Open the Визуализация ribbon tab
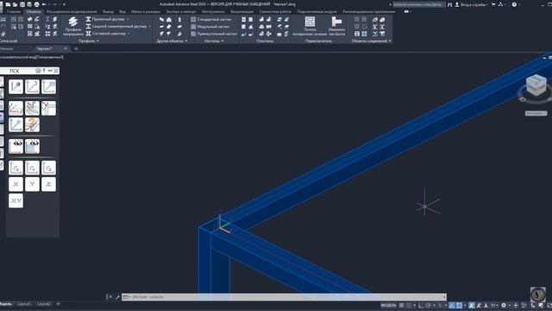The width and height of the screenshot is (552, 311). click(x=241, y=11)
